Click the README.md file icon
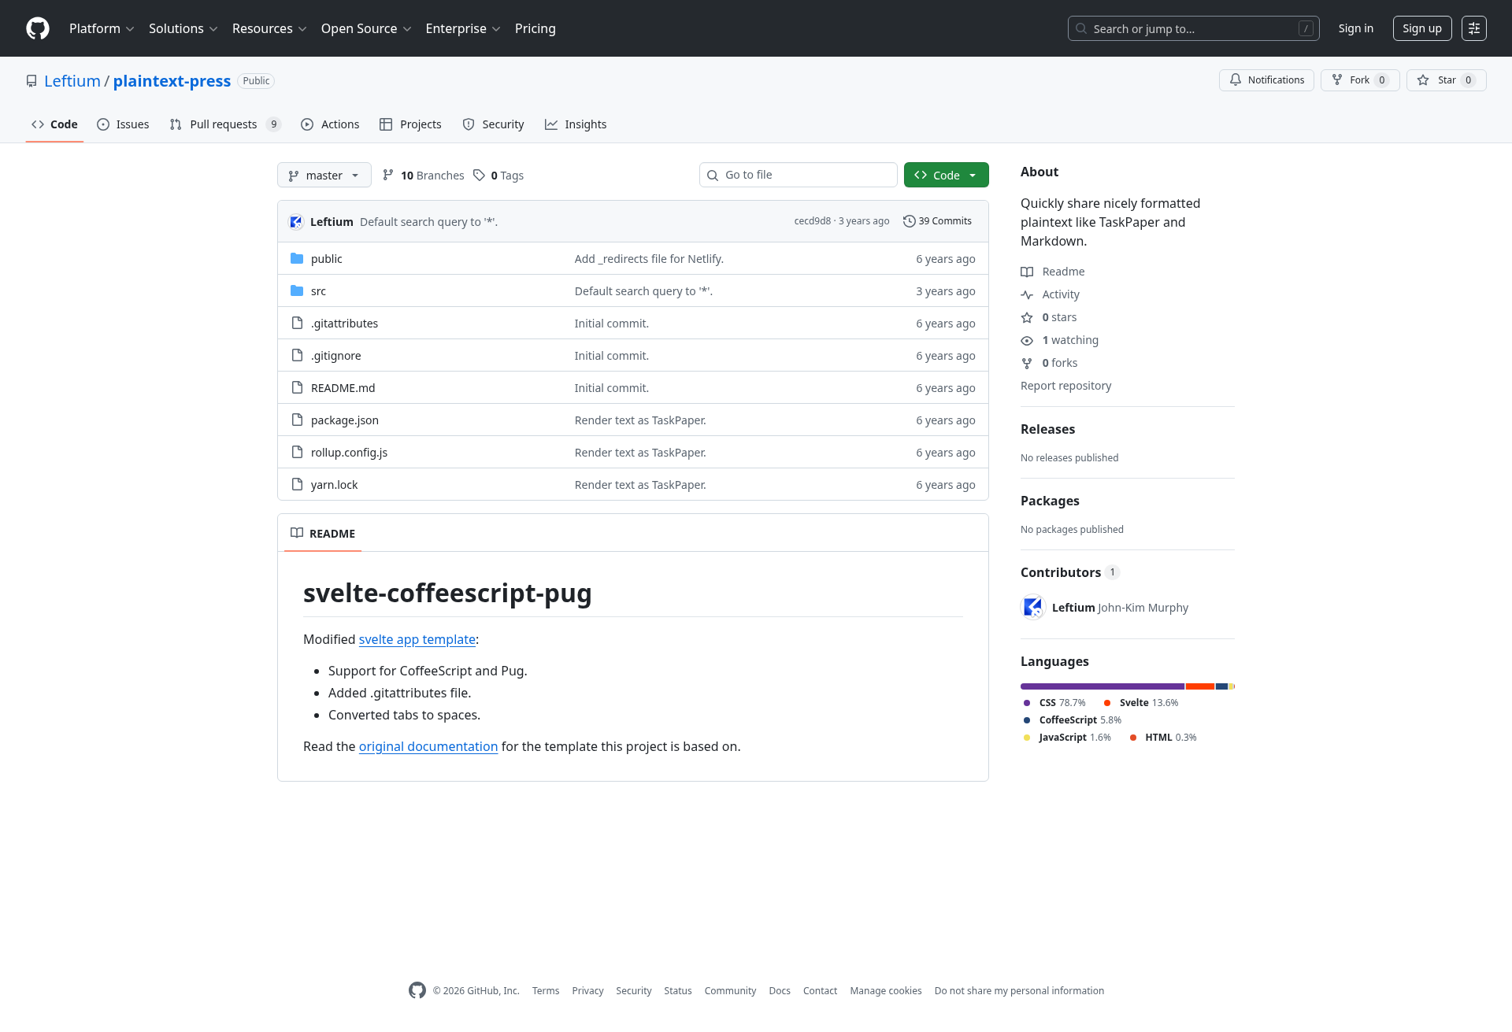 point(297,387)
